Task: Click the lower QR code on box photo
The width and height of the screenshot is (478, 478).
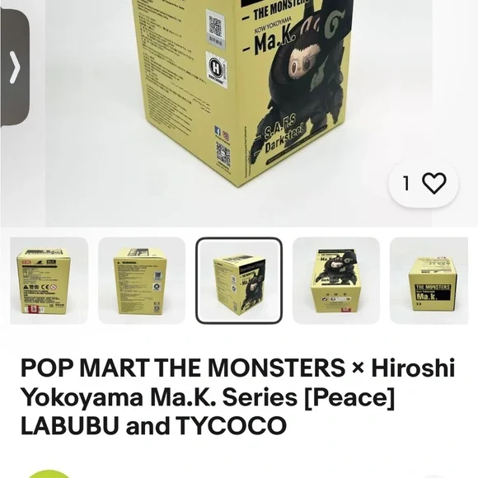Action: (223, 153)
